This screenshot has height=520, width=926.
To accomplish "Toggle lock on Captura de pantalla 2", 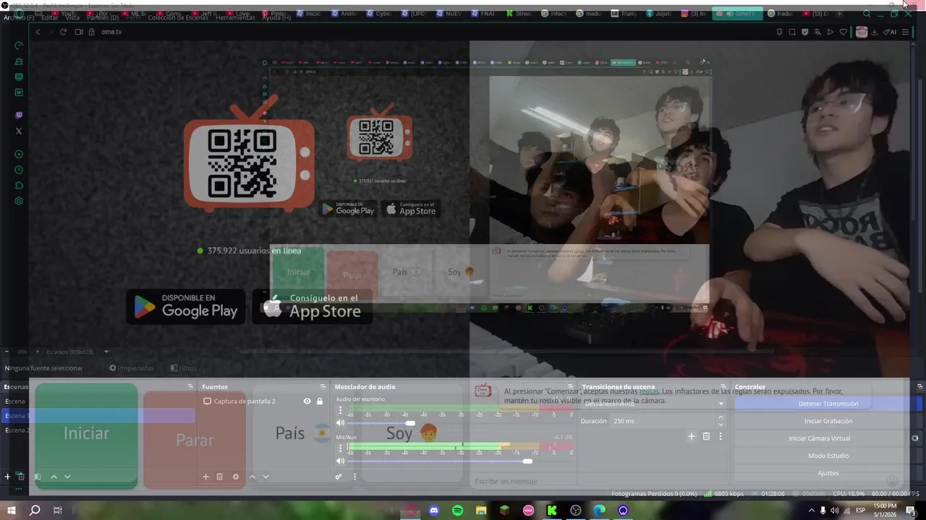I will [320, 401].
